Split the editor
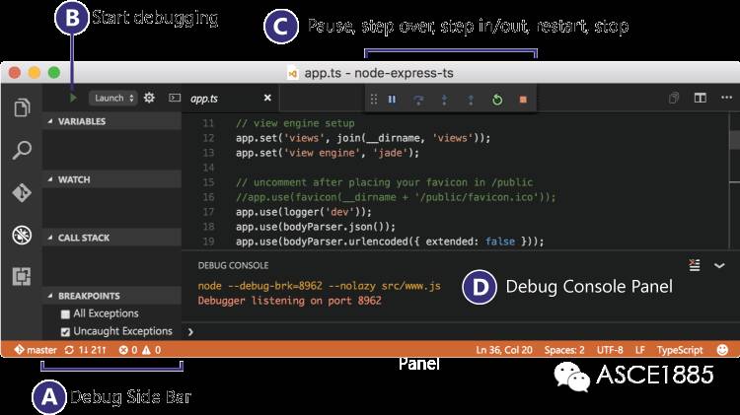This screenshot has width=740, height=415. [x=700, y=98]
